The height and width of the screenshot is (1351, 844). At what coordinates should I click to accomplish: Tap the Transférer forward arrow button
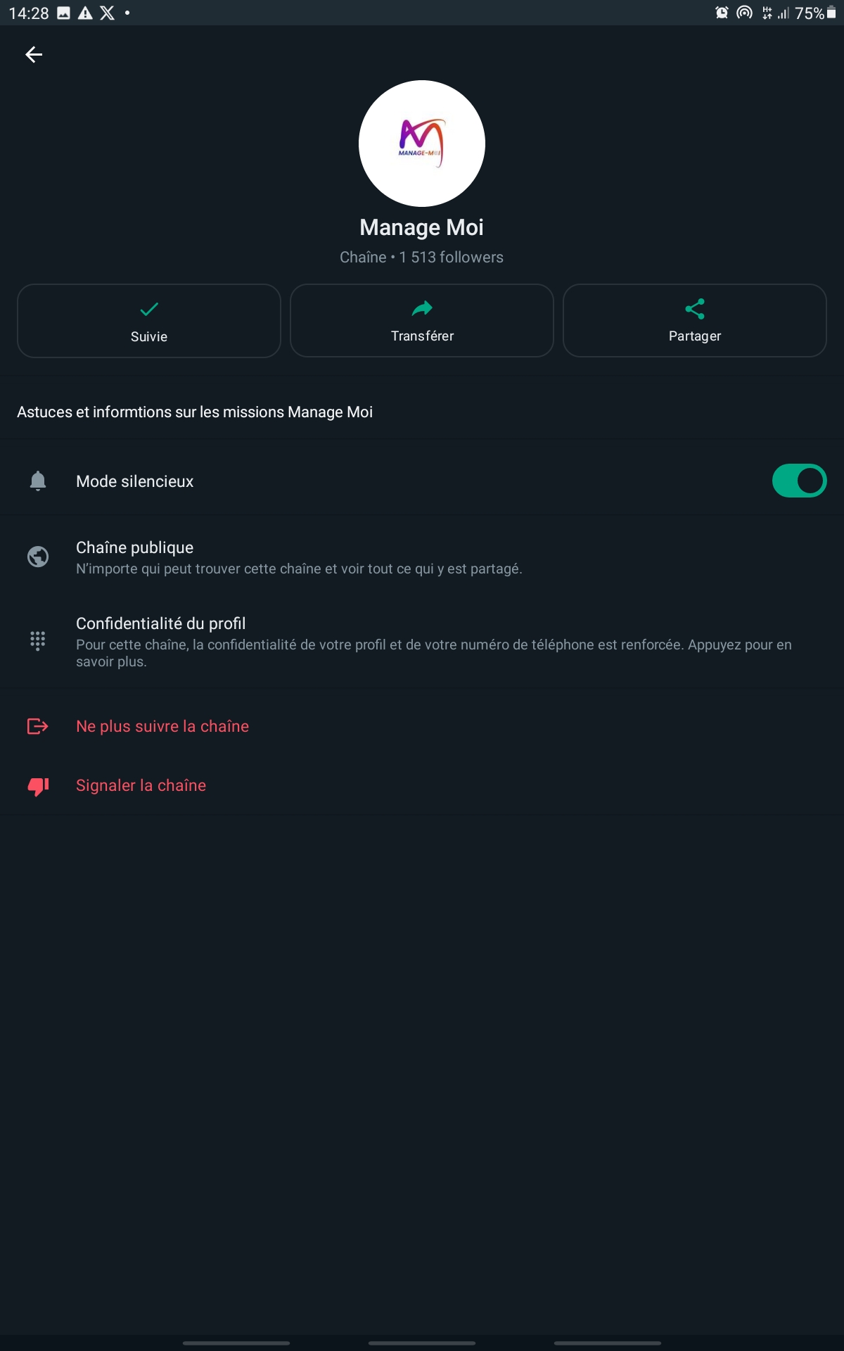[422, 321]
